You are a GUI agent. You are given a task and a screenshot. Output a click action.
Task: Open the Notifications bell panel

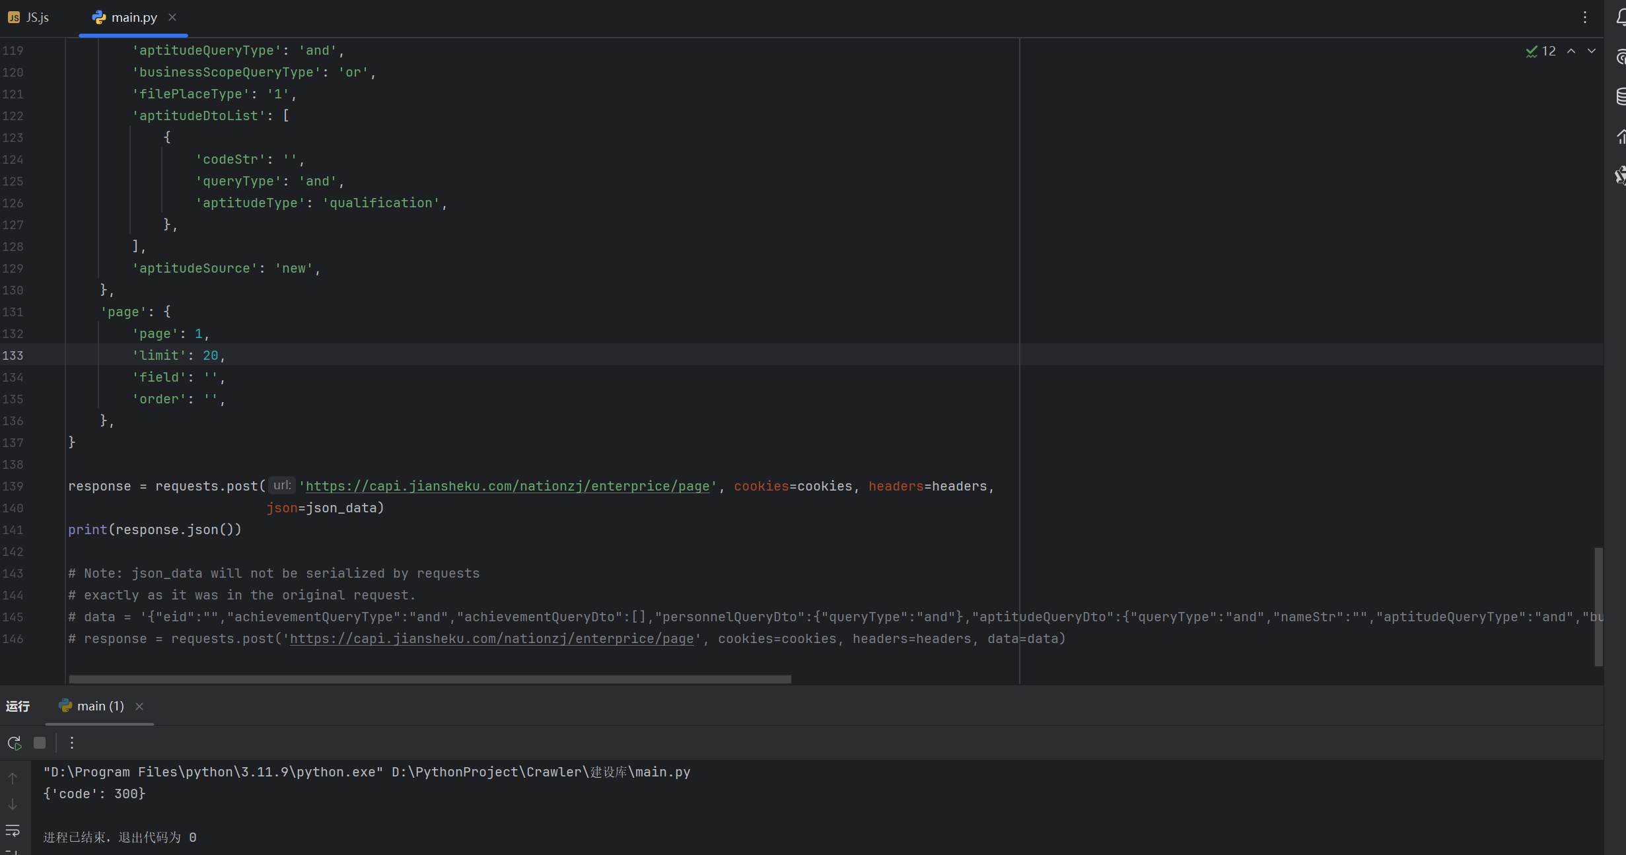[1621, 18]
